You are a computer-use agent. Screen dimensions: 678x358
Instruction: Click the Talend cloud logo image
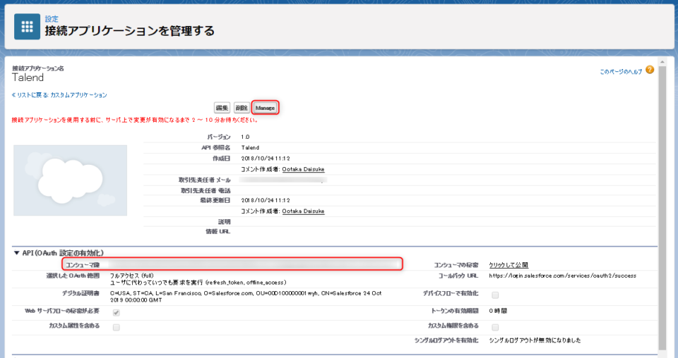tap(70, 180)
